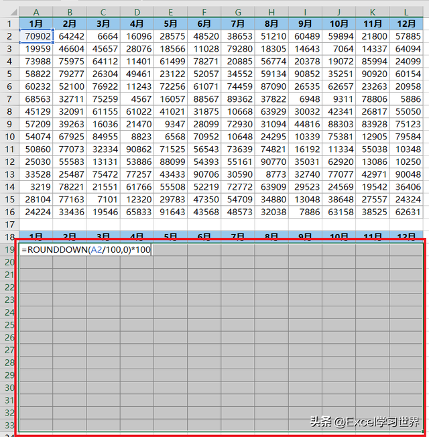Click the 12月 header cell in row 1
Image resolution: width=429 pixels, height=437 pixels.
pos(406,23)
